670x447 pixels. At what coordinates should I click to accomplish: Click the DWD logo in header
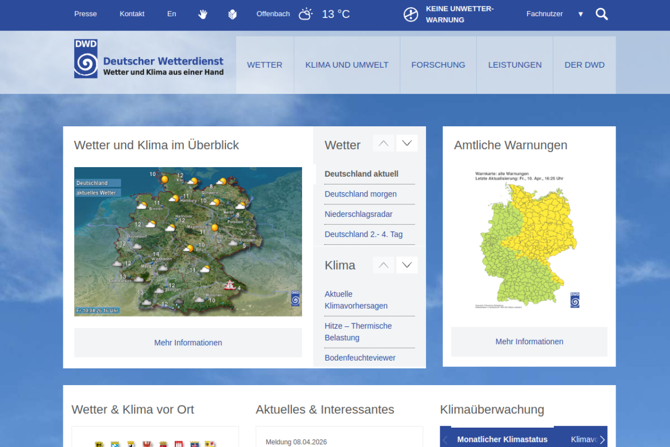pos(86,59)
